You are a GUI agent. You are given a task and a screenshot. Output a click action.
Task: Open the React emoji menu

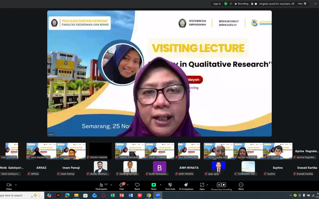point(137,186)
